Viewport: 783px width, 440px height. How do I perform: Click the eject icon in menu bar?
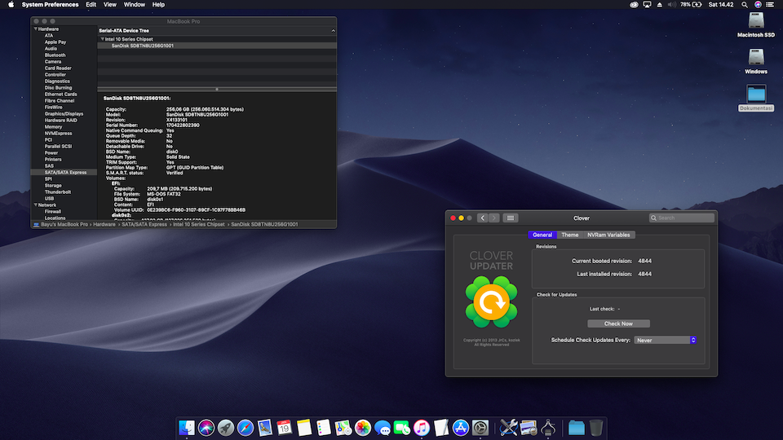659,5
